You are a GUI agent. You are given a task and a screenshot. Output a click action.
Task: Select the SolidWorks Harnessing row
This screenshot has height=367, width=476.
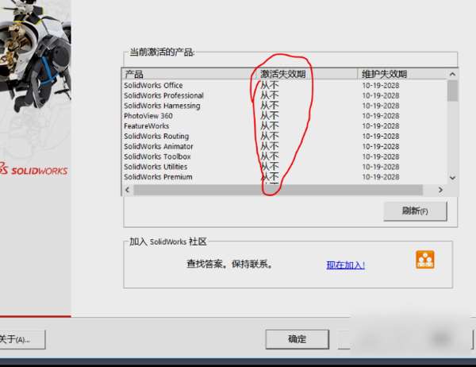[x=285, y=106]
